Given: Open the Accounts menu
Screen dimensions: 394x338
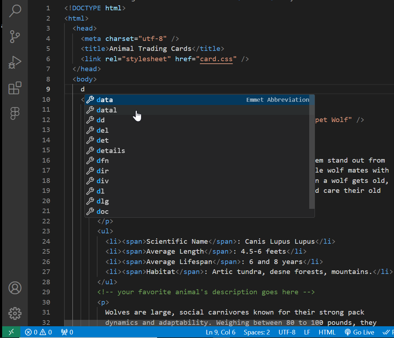Looking at the screenshot, I should point(15,288).
